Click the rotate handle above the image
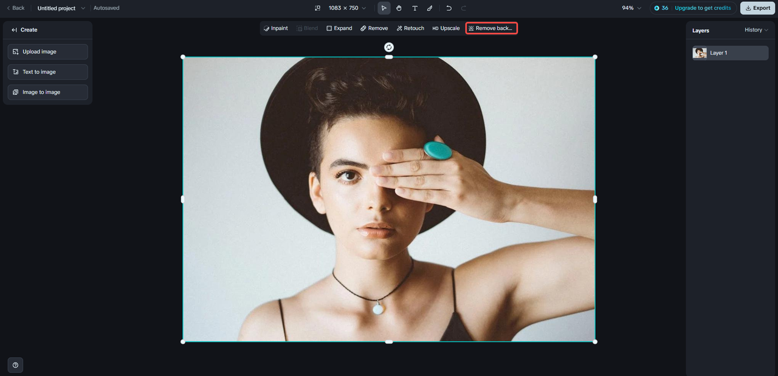 (389, 47)
